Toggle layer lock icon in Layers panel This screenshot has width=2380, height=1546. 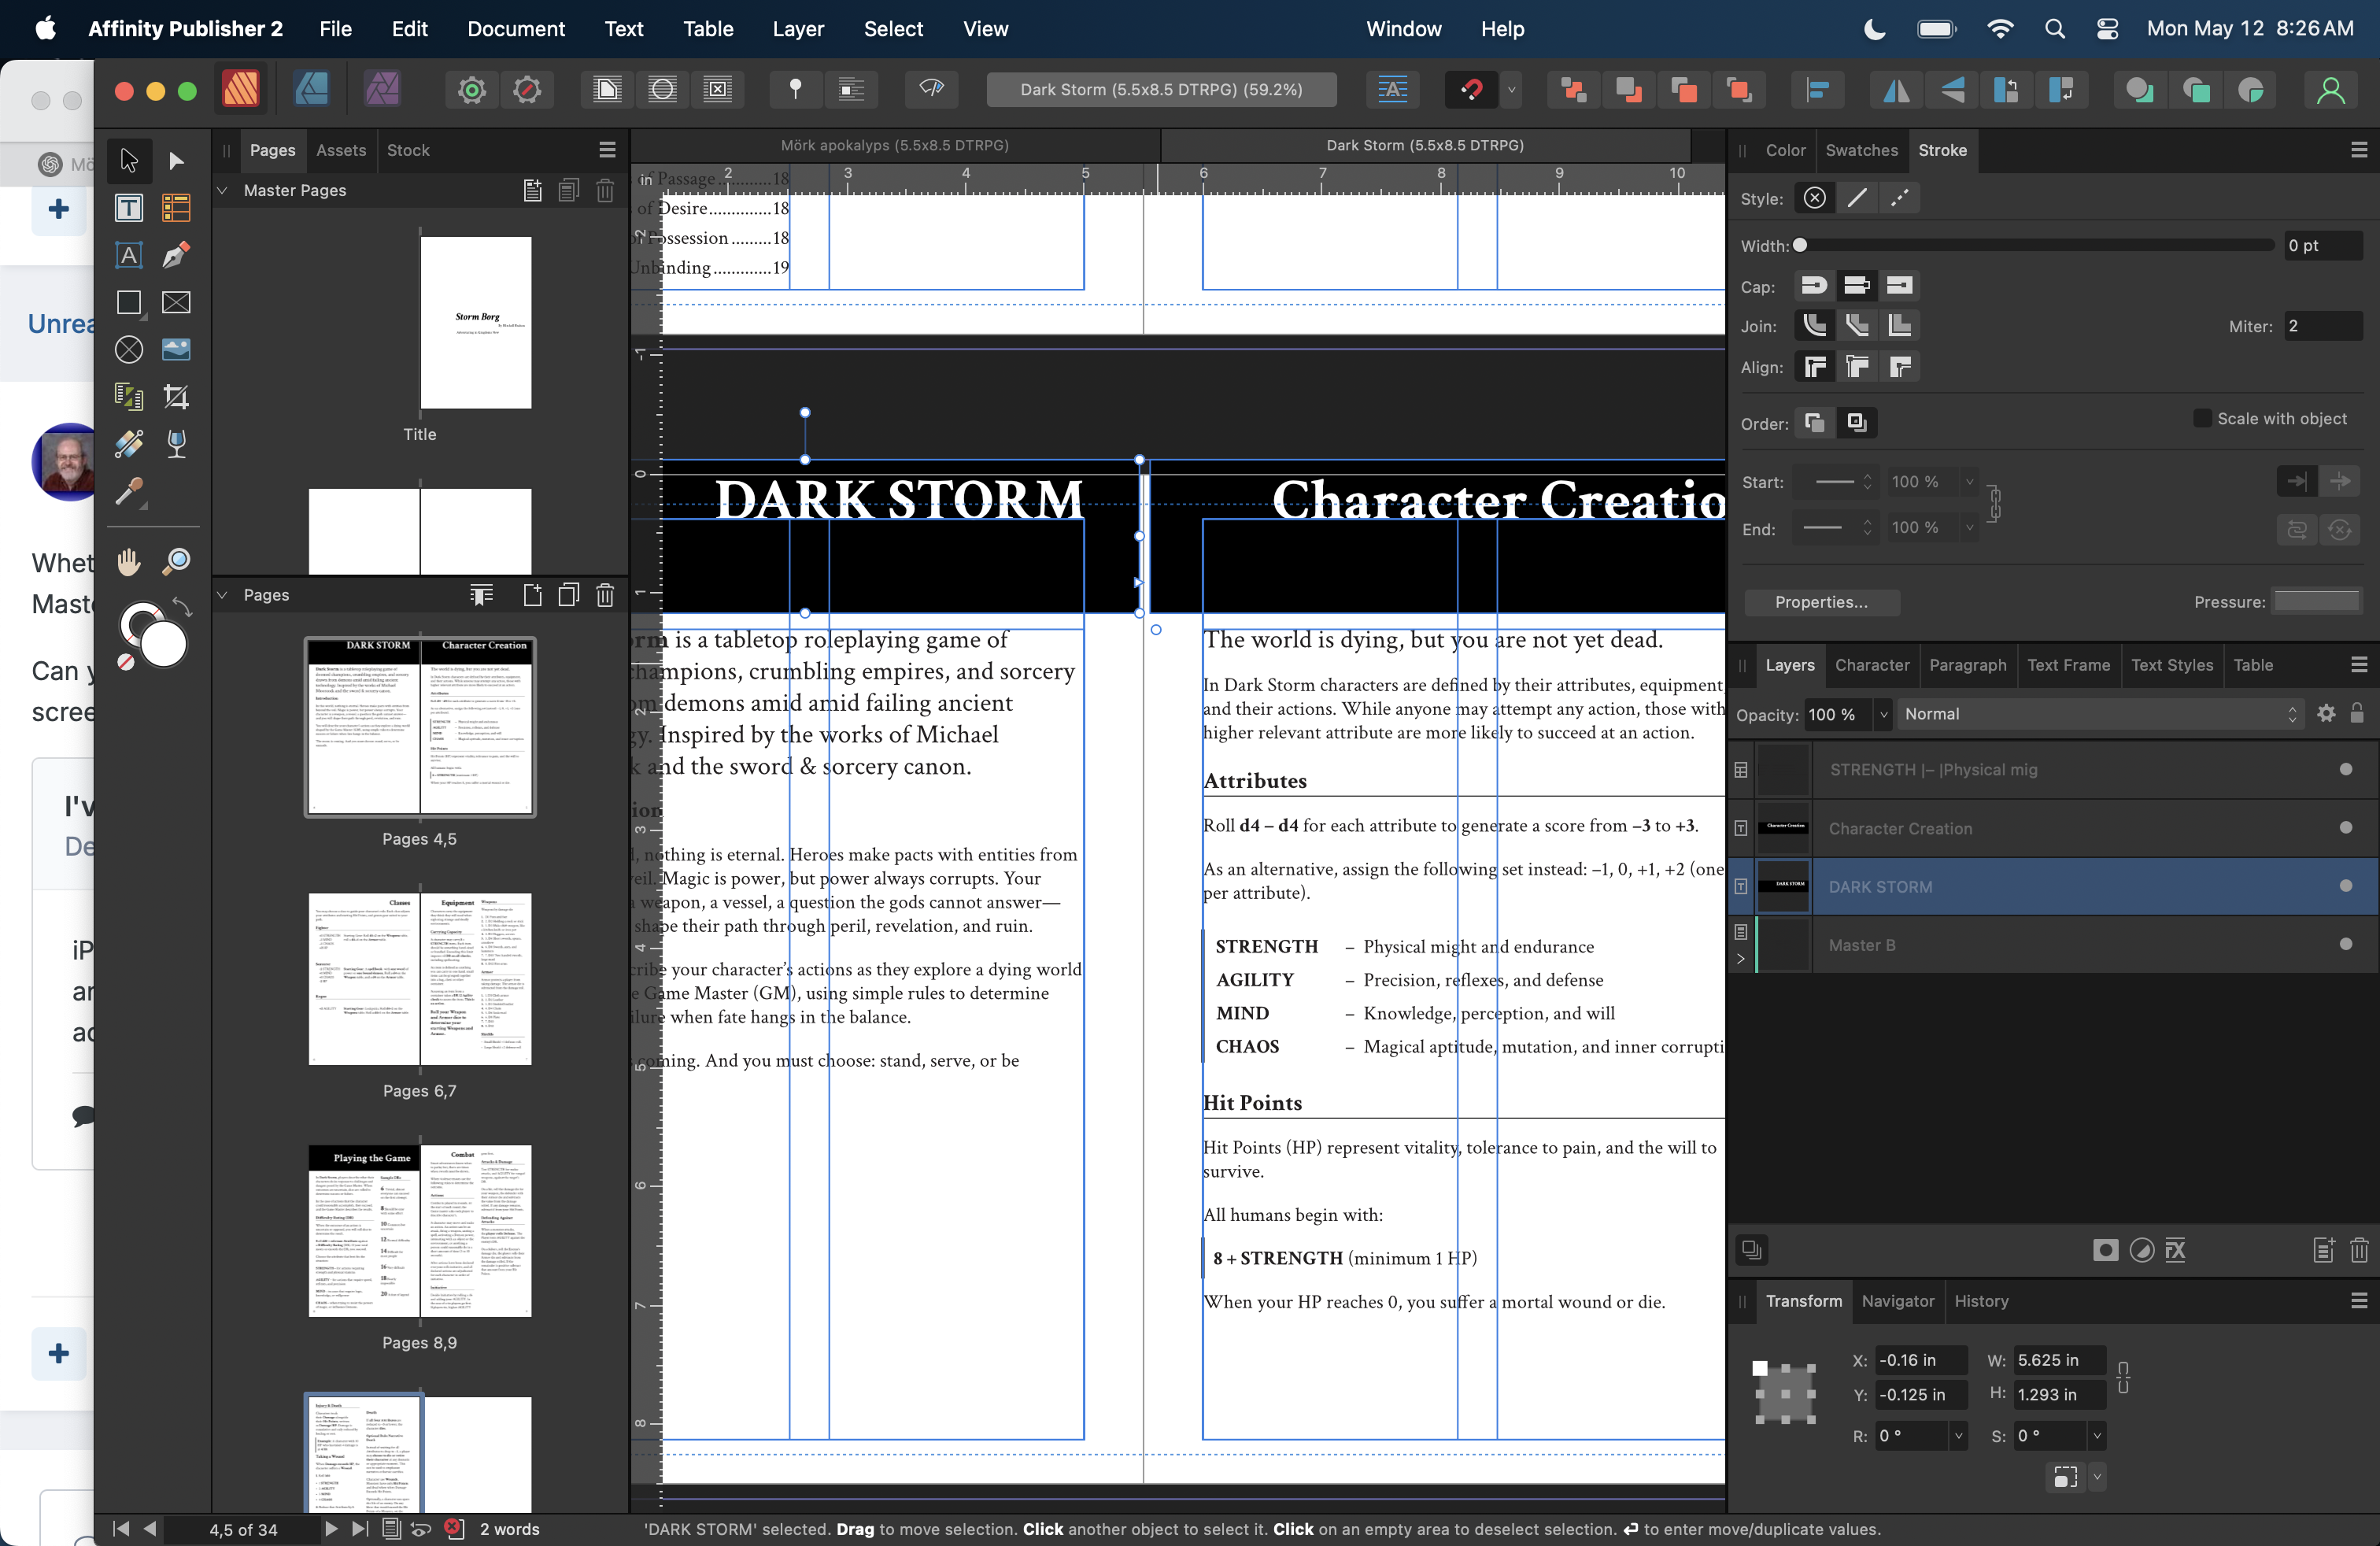[x=2356, y=713]
